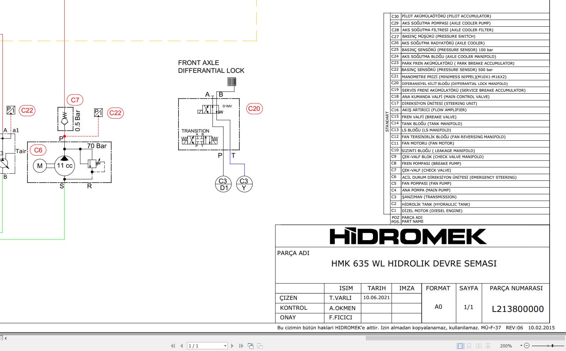
Task: Click the copyright notice text
Action: (378, 328)
